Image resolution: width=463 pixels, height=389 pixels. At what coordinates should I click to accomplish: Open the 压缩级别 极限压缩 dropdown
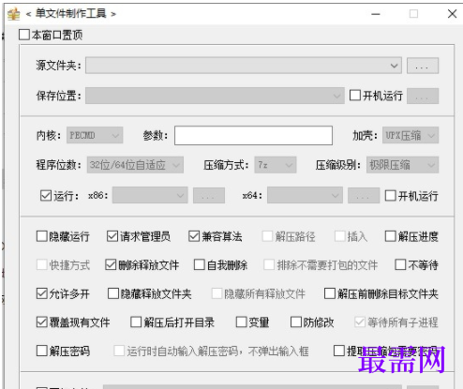pos(402,165)
